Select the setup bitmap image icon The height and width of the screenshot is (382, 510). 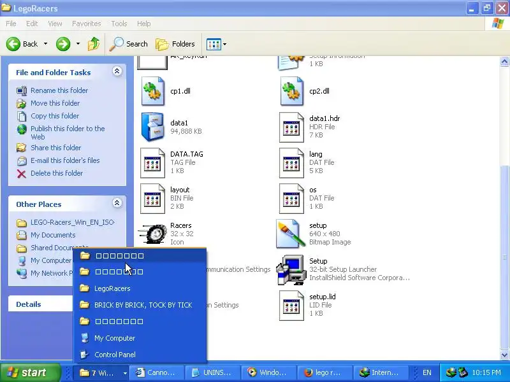[291, 234]
